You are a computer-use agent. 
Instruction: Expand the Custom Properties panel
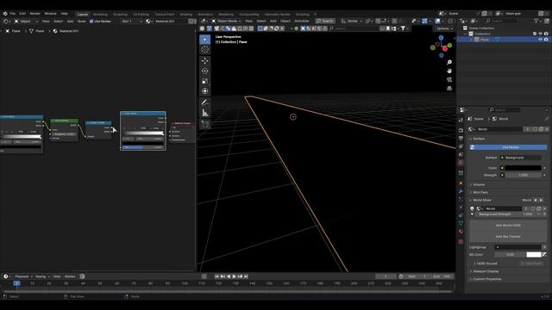click(487, 279)
